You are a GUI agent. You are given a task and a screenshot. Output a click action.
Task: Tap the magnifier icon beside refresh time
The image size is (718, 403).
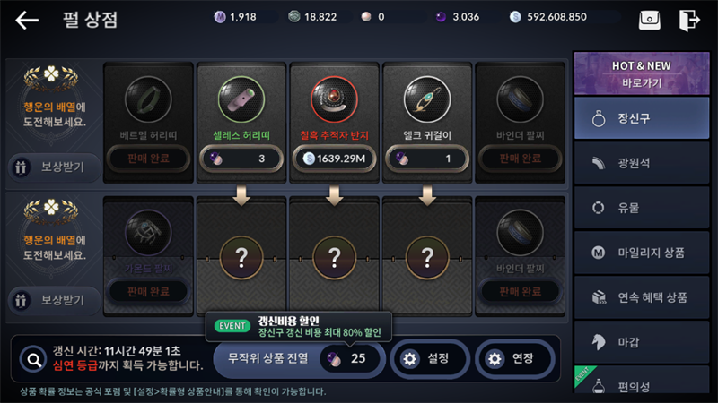(x=33, y=360)
